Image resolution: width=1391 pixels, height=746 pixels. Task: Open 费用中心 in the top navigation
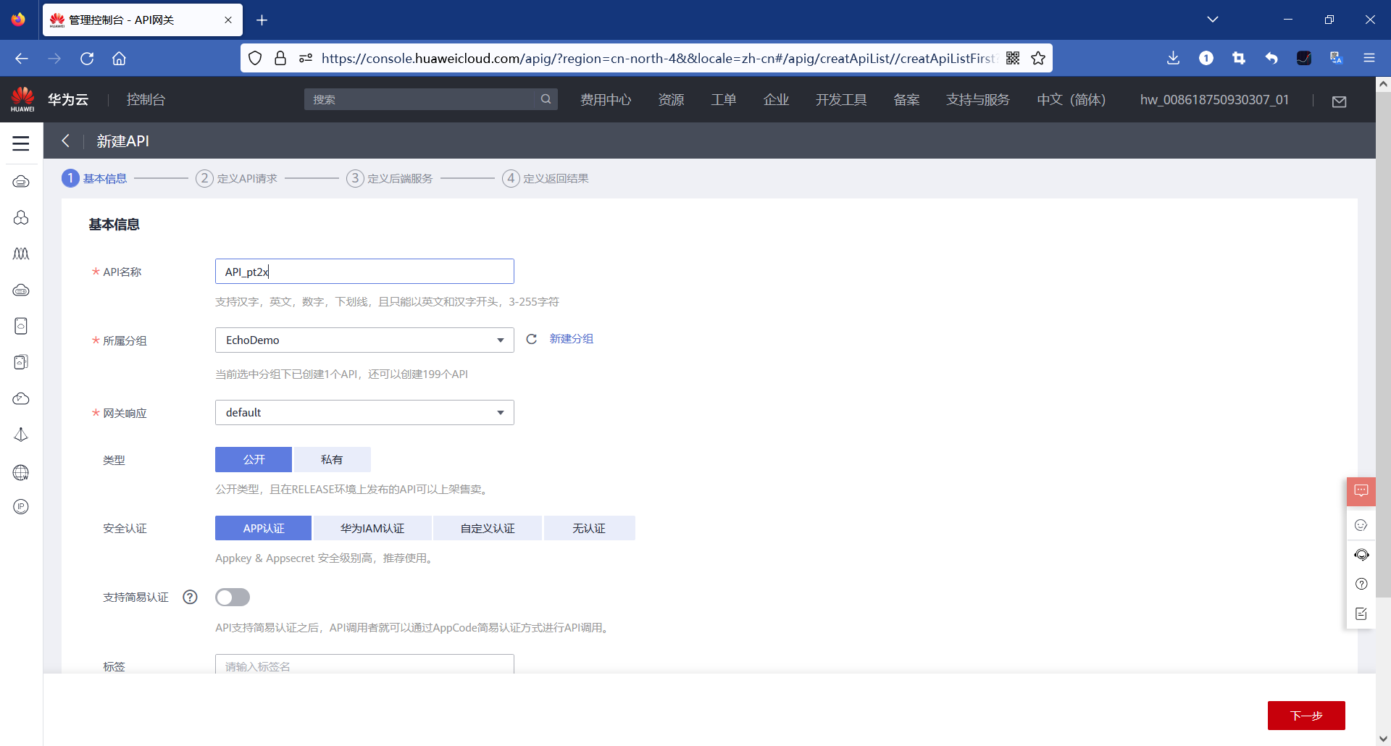[606, 100]
